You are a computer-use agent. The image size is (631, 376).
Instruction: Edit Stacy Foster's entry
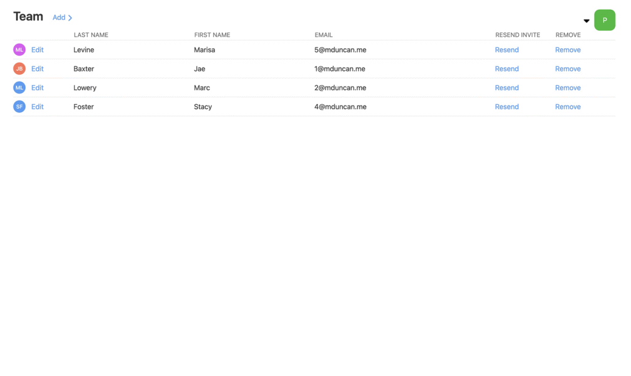coord(38,107)
